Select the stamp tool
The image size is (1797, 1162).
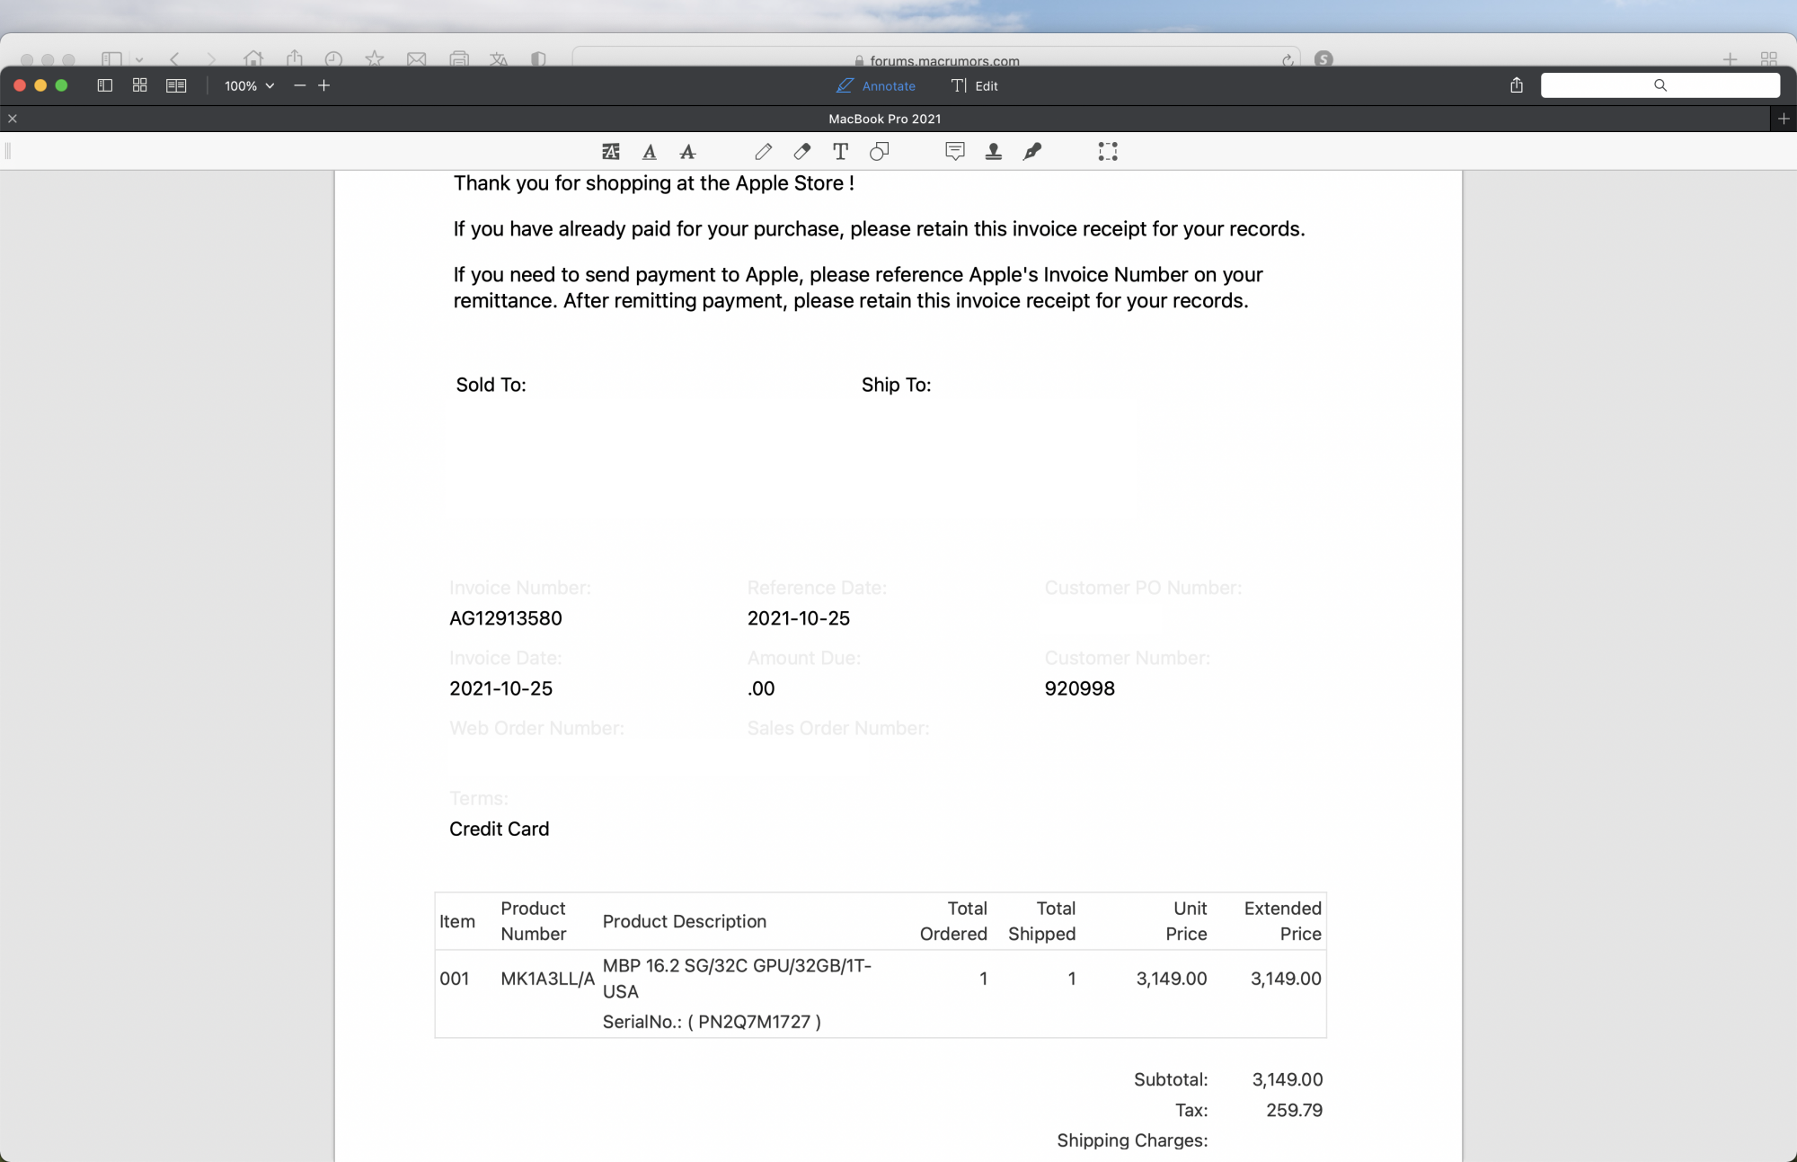[x=994, y=152]
